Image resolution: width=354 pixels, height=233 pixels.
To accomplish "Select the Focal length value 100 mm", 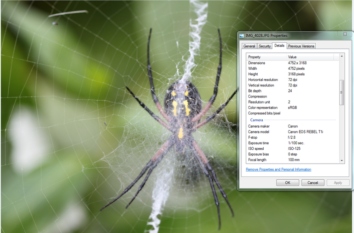I will (x=294, y=160).
